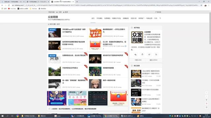The image size is (211, 118).
Task: Click the 众发网赚 site logo title
Action: tap(53, 17)
